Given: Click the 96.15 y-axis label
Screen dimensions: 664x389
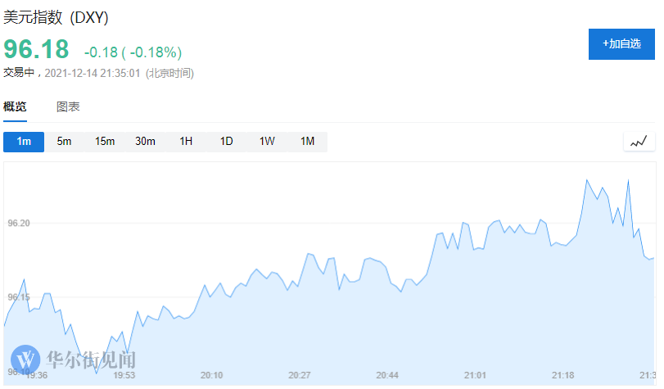Looking at the screenshot, I should (19, 297).
